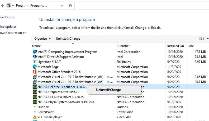Select the VLC media player entry

coord(50,117)
